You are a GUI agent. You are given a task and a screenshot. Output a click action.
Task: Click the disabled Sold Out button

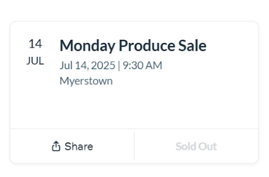(196, 146)
